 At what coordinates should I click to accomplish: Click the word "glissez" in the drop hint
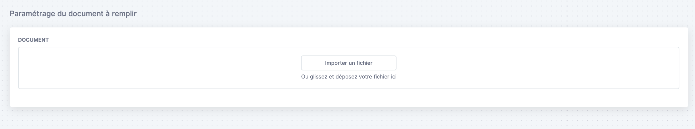click(319, 77)
